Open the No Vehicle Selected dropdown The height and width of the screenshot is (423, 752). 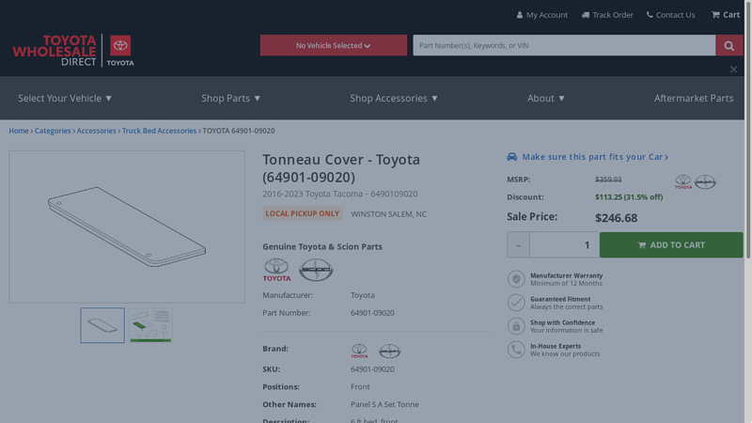[333, 45]
